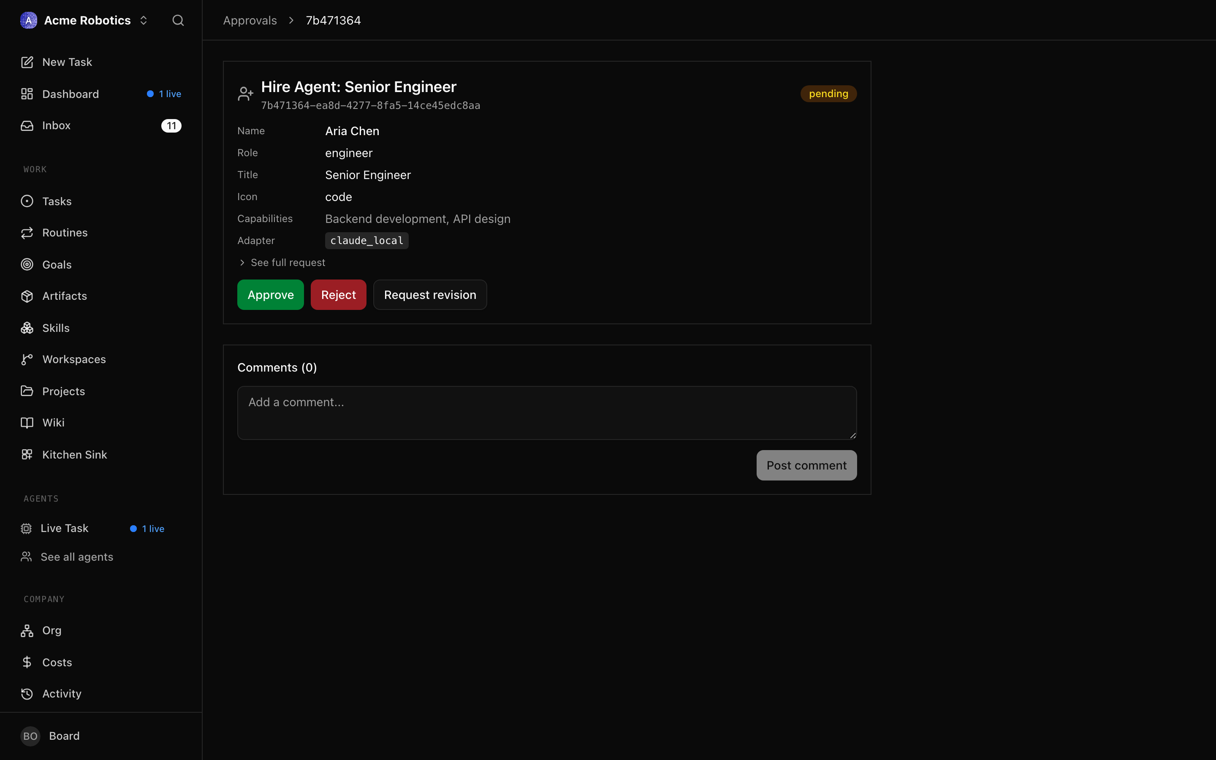Select Tasks in the Work section
This screenshot has height=760, width=1216.
pos(100,201)
